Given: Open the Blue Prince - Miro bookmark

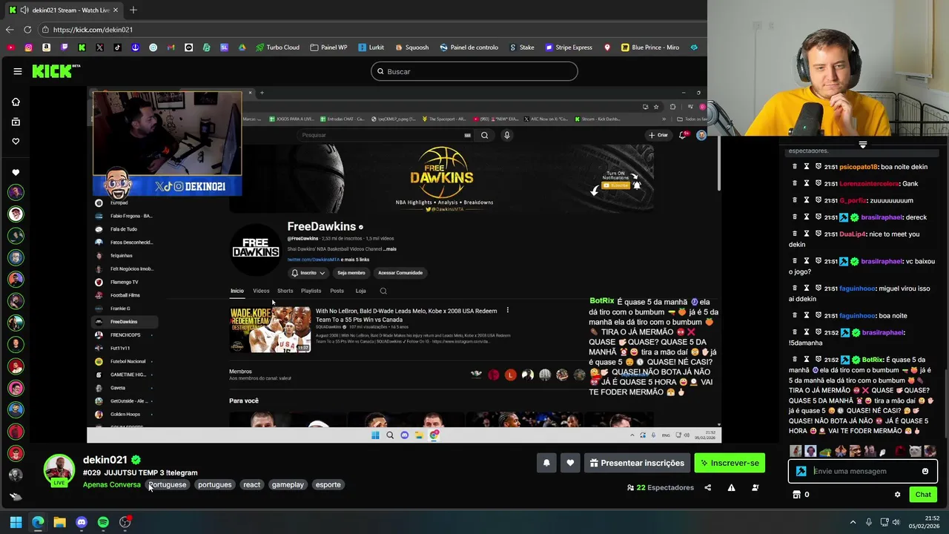Looking at the screenshot, I should (649, 47).
